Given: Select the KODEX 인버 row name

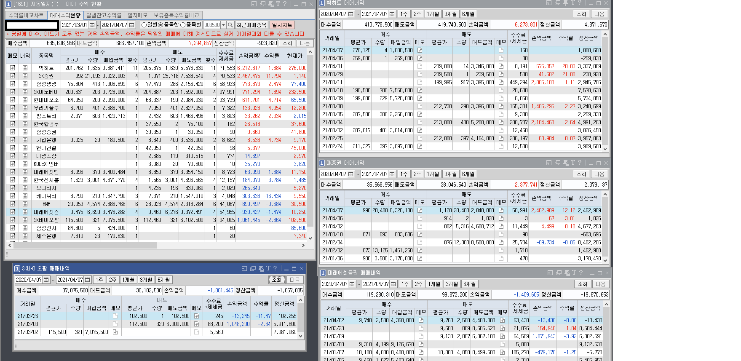Looking at the screenshot, I should [x=46, y=164].
